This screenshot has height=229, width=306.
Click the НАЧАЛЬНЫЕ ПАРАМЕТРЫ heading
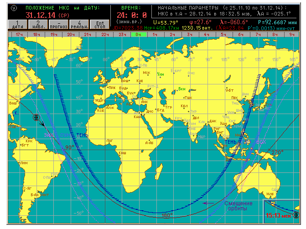pyautogui.click(x=188, y=8)
